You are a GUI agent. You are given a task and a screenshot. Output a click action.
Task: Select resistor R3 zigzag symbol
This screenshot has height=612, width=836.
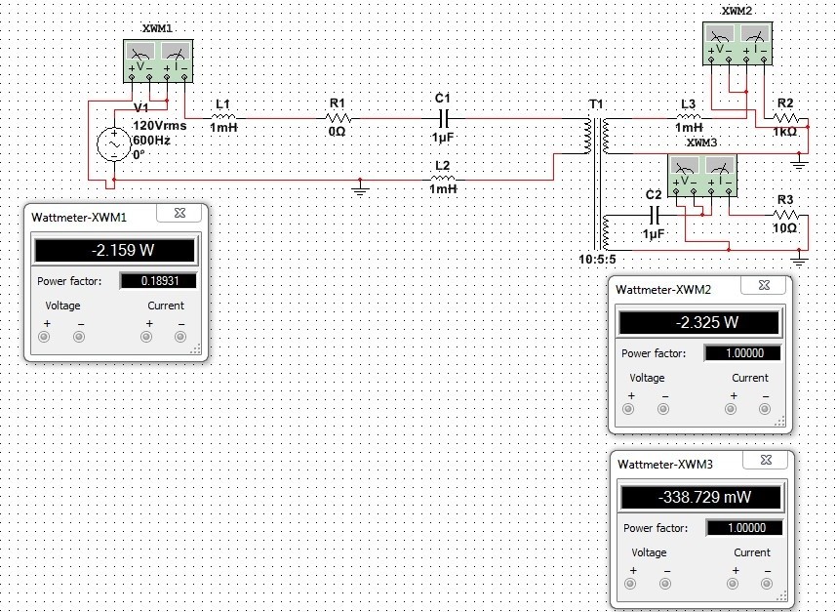pyautogui.click(x=786, y=215)
